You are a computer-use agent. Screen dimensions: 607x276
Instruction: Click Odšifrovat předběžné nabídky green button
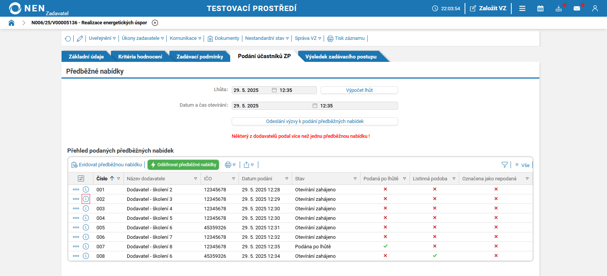(x=183, y=165)
